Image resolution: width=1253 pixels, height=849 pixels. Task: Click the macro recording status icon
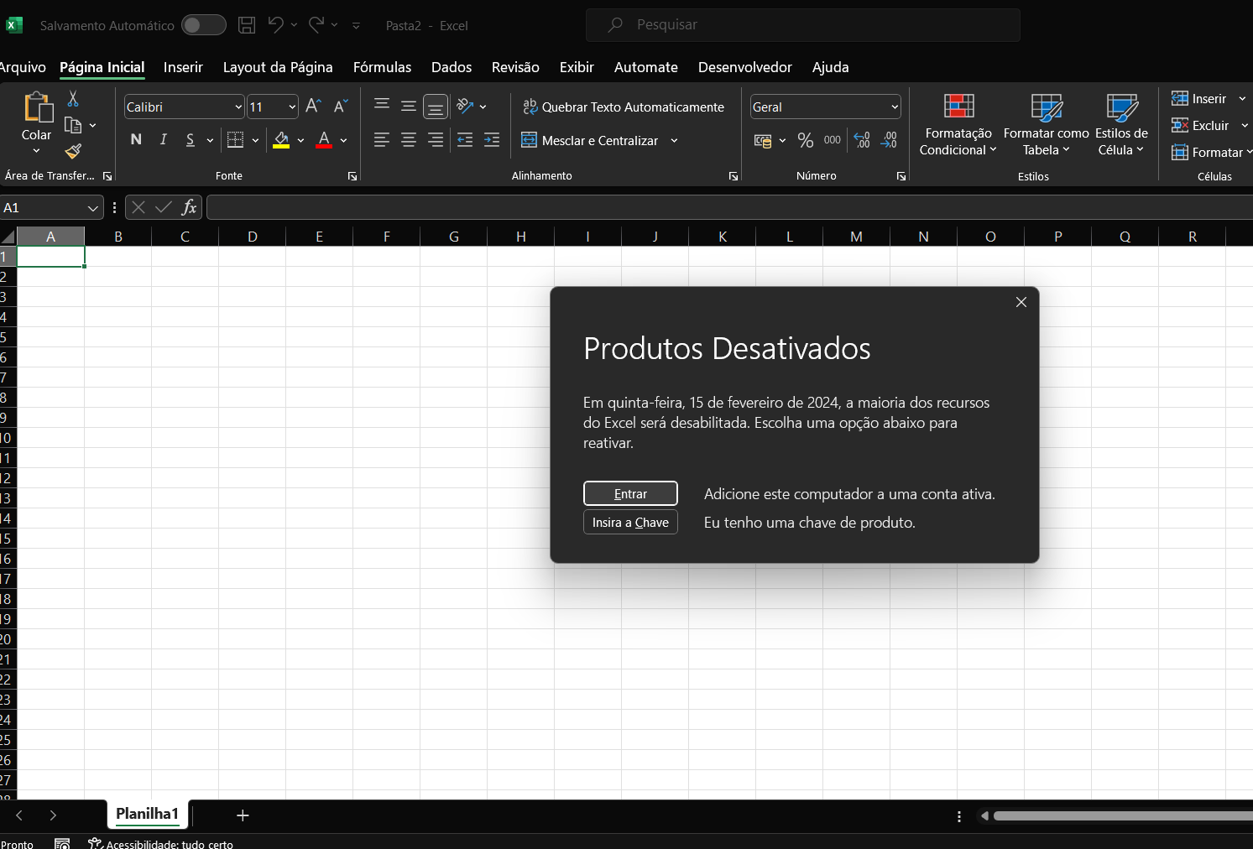tap(62, 843)
